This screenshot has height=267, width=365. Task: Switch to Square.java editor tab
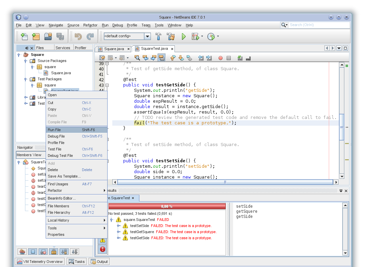tap(114, 49)
